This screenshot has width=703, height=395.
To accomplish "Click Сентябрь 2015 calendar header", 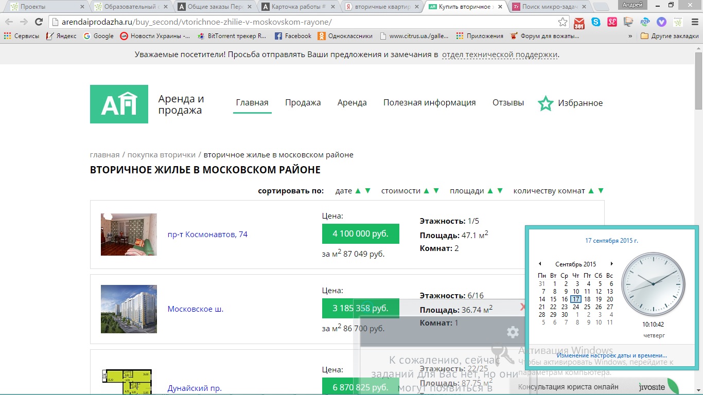I will 575,264.
